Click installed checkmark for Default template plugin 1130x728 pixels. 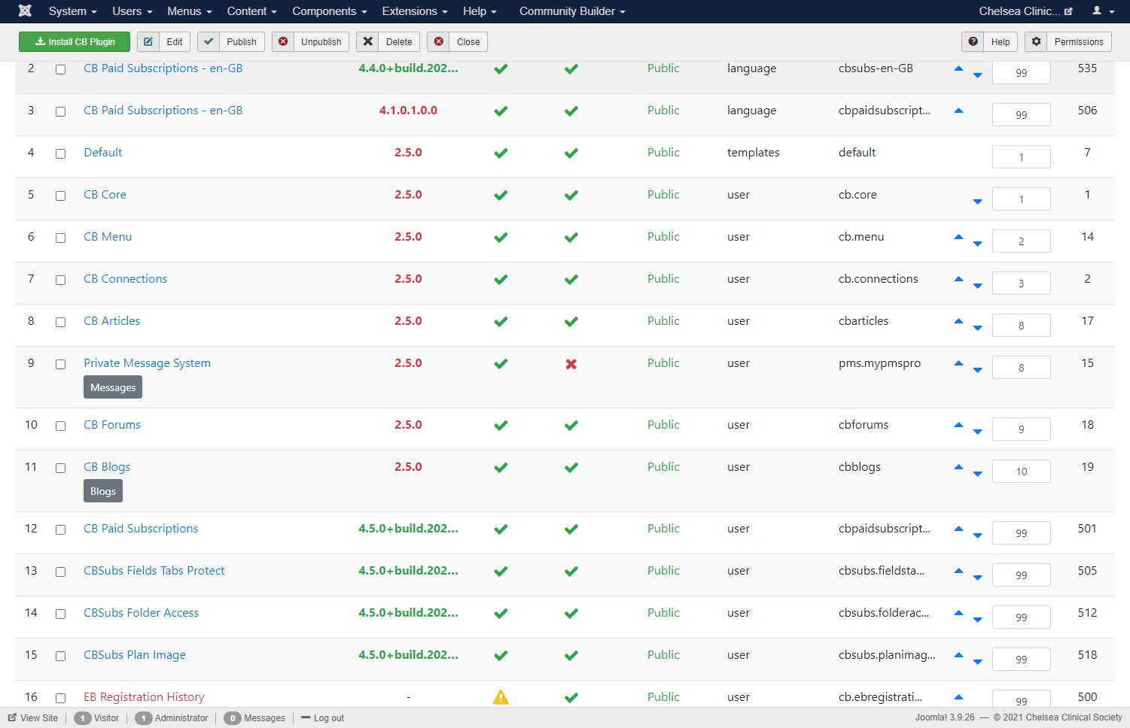click(501, 153)
